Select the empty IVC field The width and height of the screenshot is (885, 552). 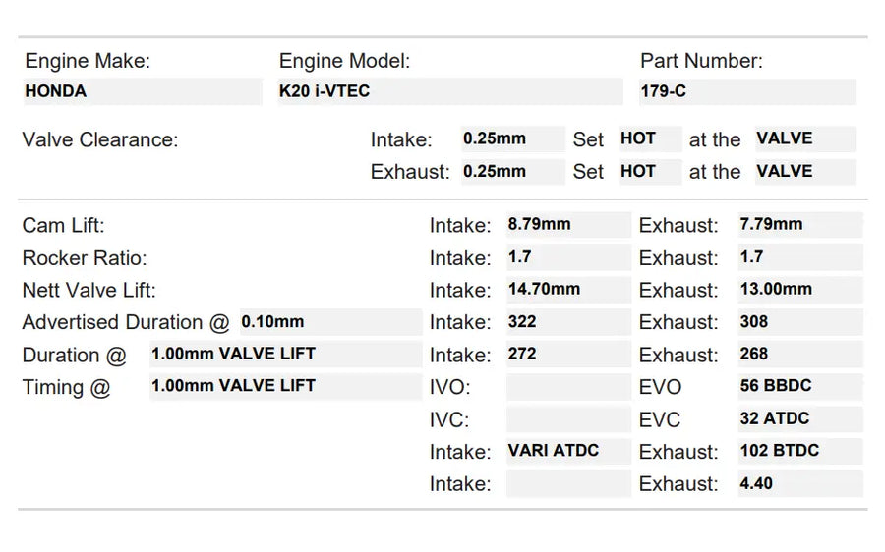click(567, 419)
